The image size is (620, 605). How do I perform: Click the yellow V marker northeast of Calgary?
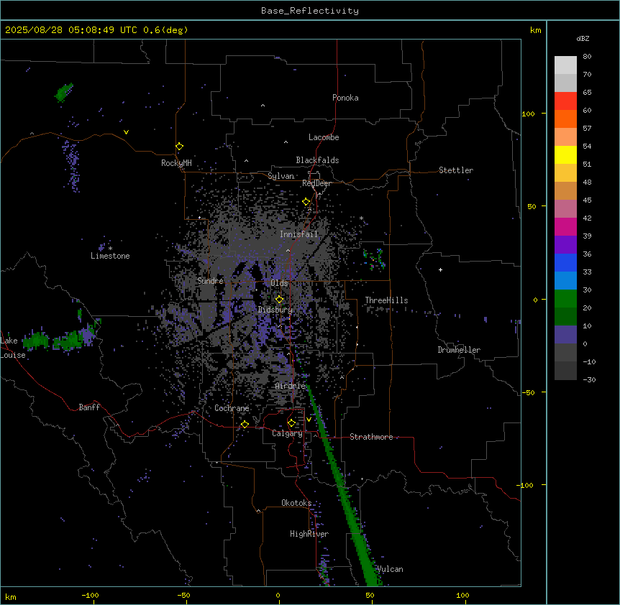309,420
